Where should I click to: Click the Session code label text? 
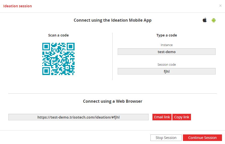pos(167,65)
